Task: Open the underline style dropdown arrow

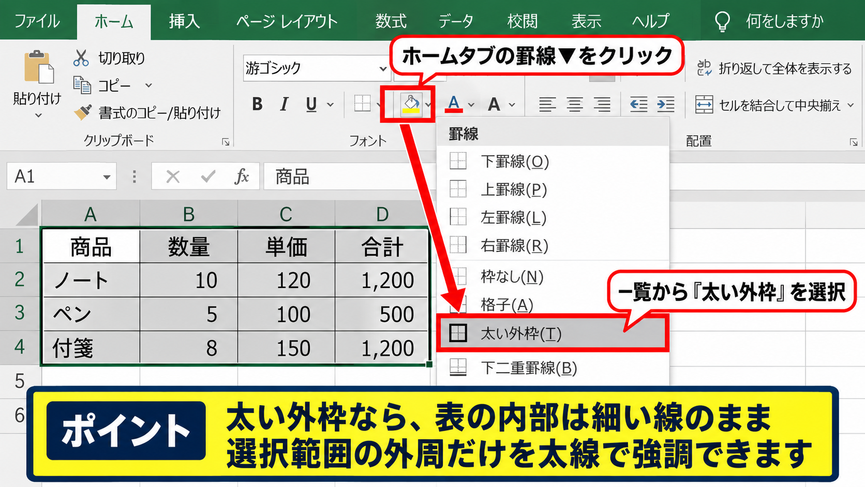Action: 330,105
